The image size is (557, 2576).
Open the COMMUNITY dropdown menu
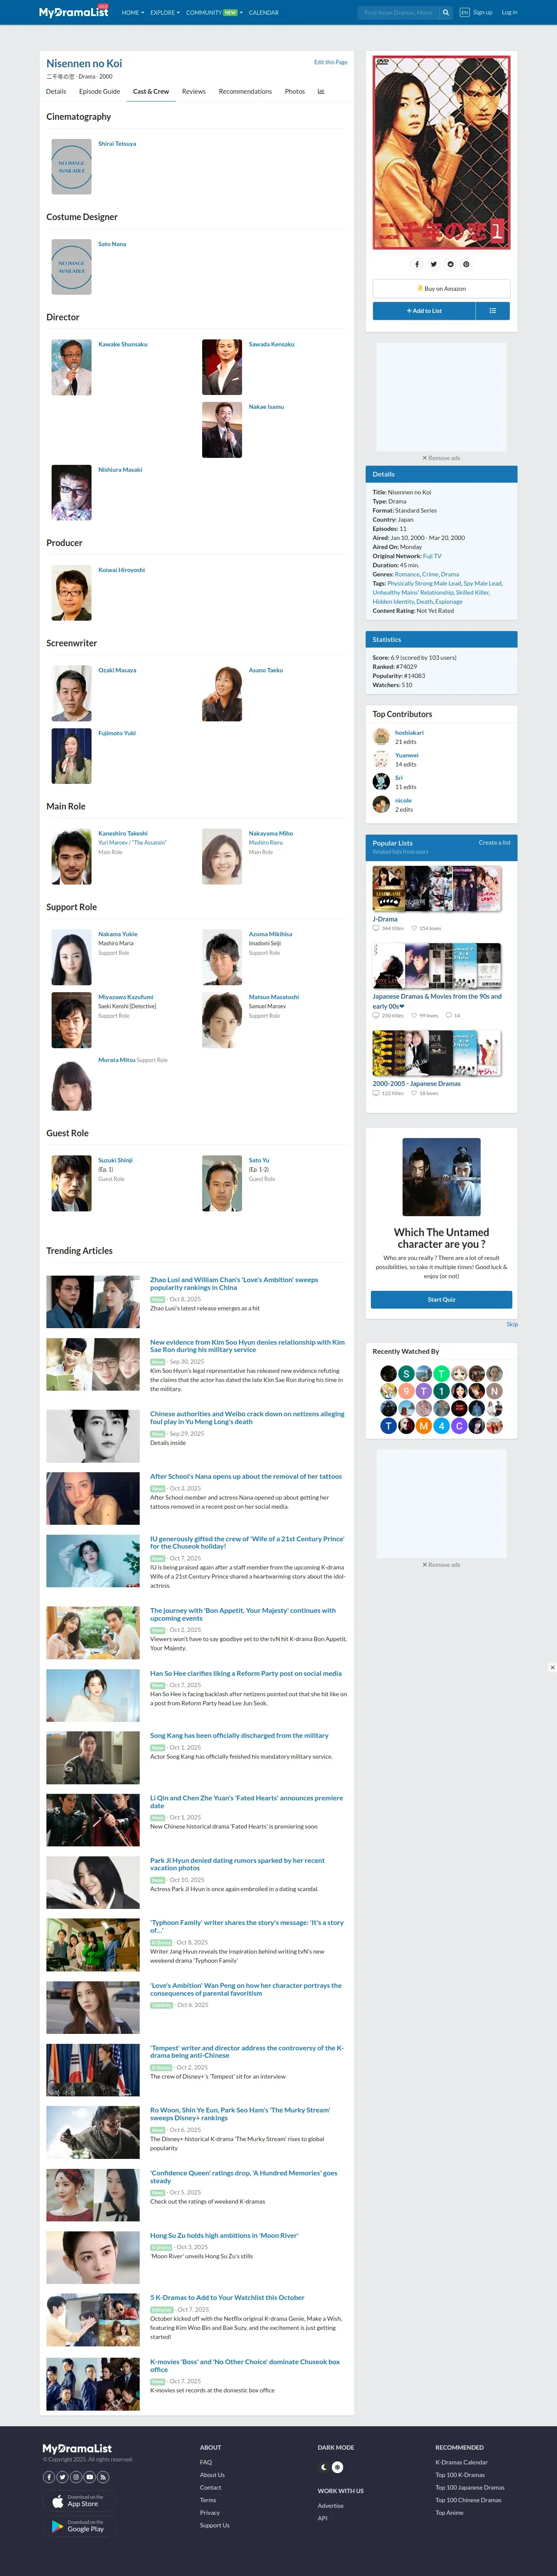pyautogui.click(x=214, y=13)
